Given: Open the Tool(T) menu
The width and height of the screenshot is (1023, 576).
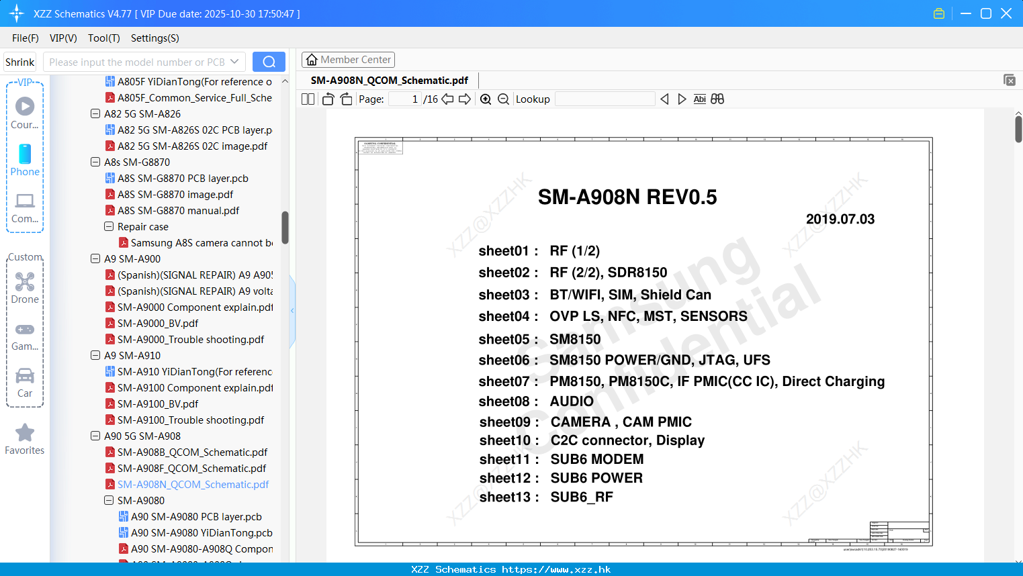Looking at the screenshot, I should tap(104, 38).
